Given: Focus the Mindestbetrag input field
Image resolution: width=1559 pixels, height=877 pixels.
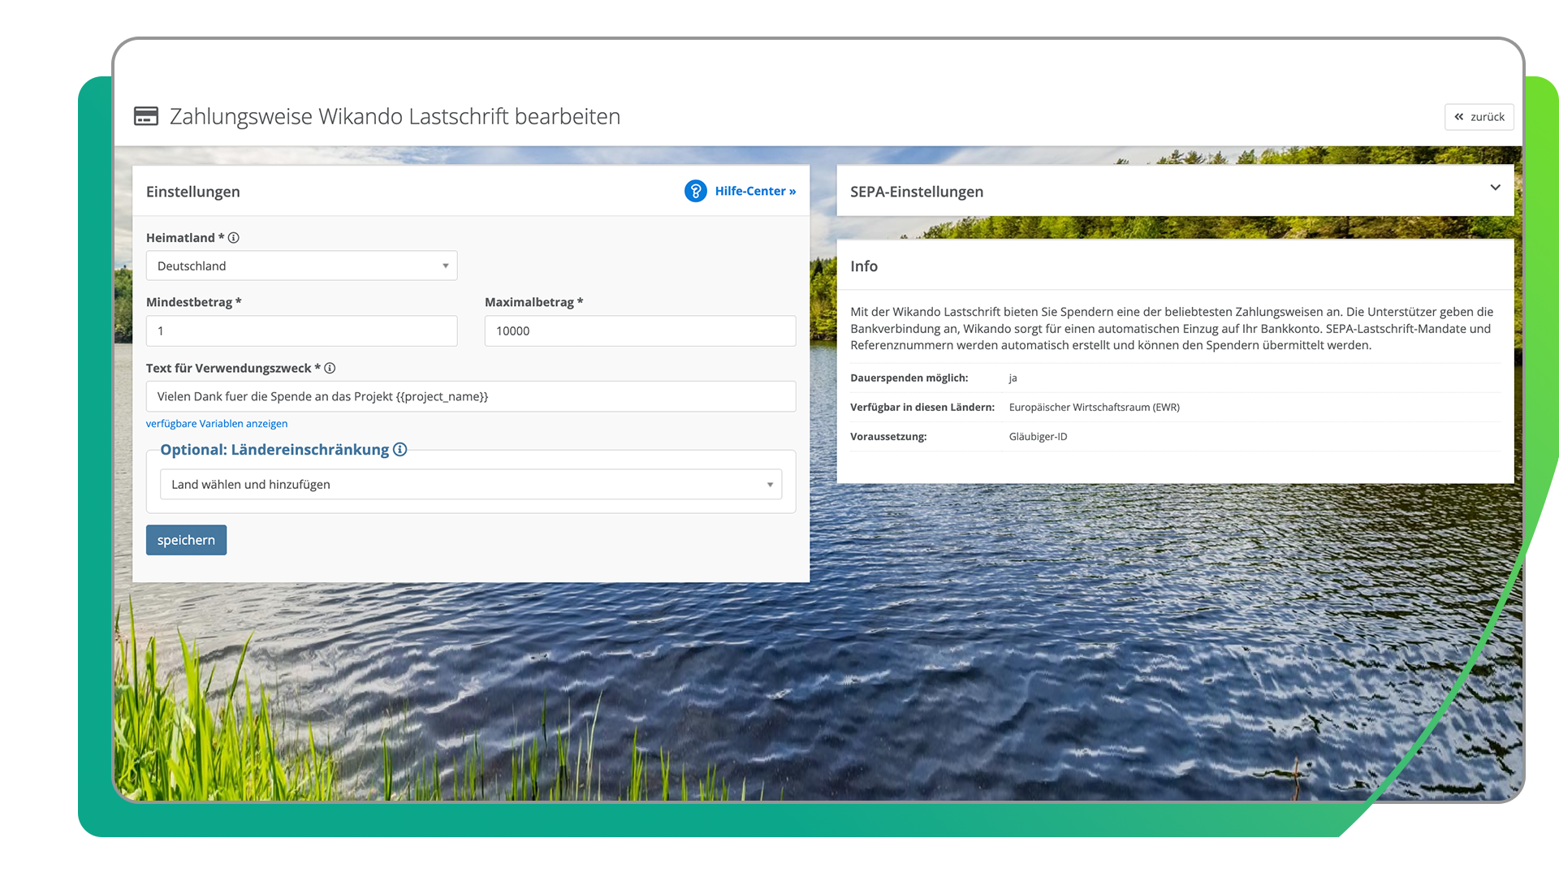Looking at the screenshot, I should (301, 330).
